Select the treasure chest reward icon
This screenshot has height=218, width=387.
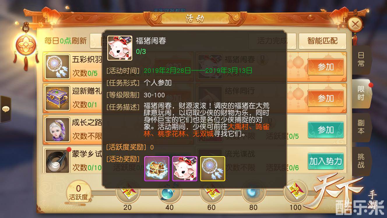(157, 169)
